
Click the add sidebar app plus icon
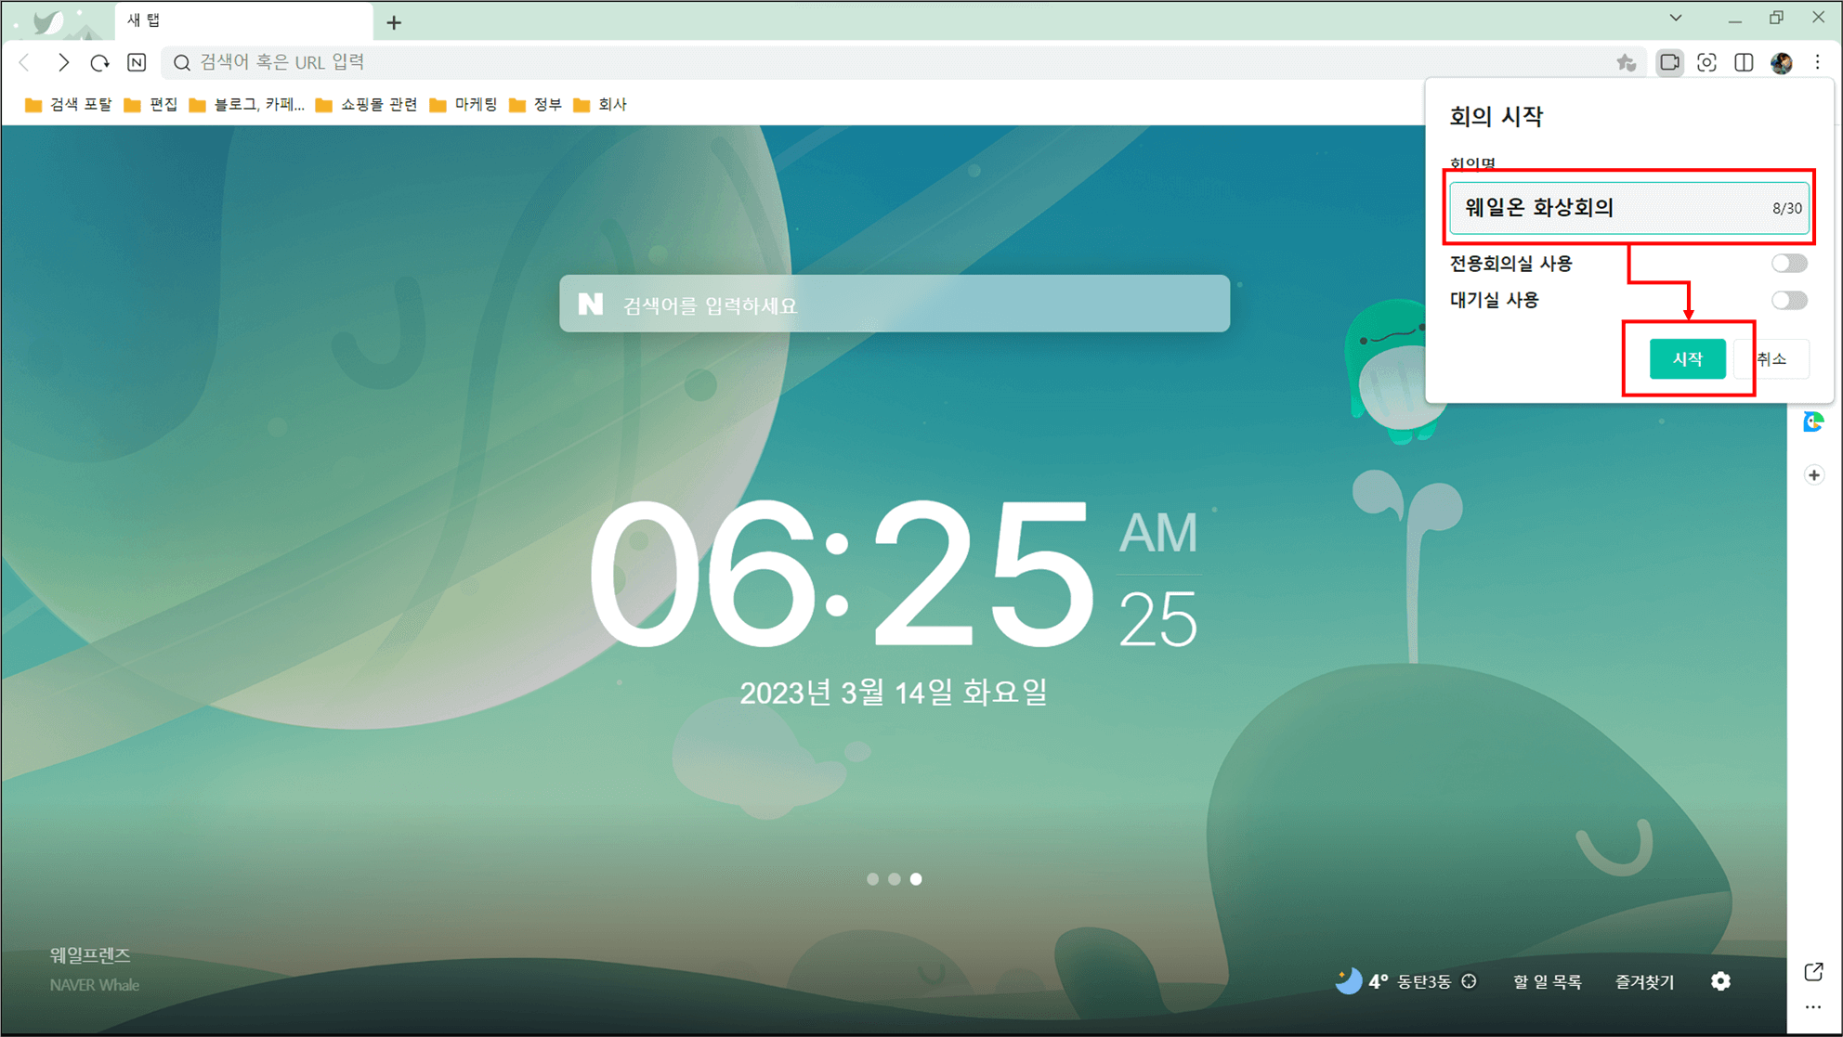coord(1813,475)
